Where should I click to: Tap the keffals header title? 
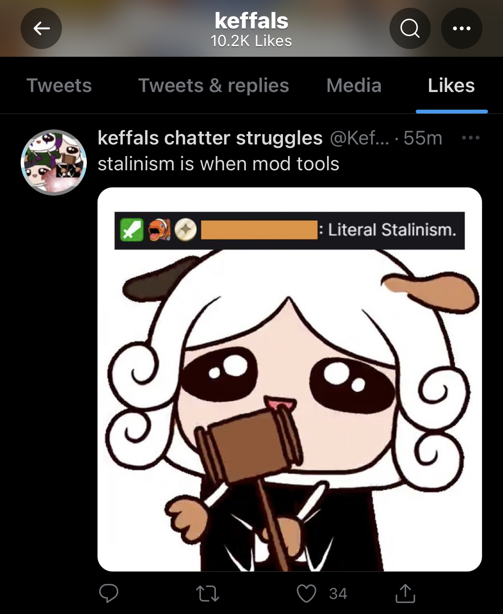pyautogui.click(x=252, y=21)
